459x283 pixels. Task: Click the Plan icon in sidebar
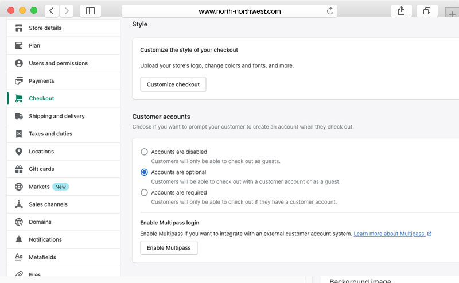[19, 46]
